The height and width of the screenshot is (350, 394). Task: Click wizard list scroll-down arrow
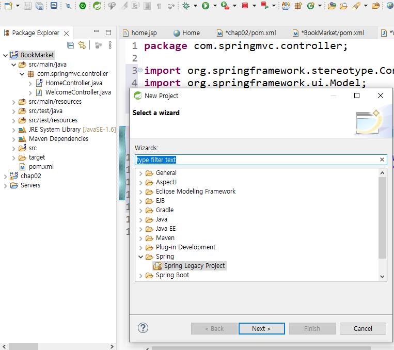(x=383, y=277)
